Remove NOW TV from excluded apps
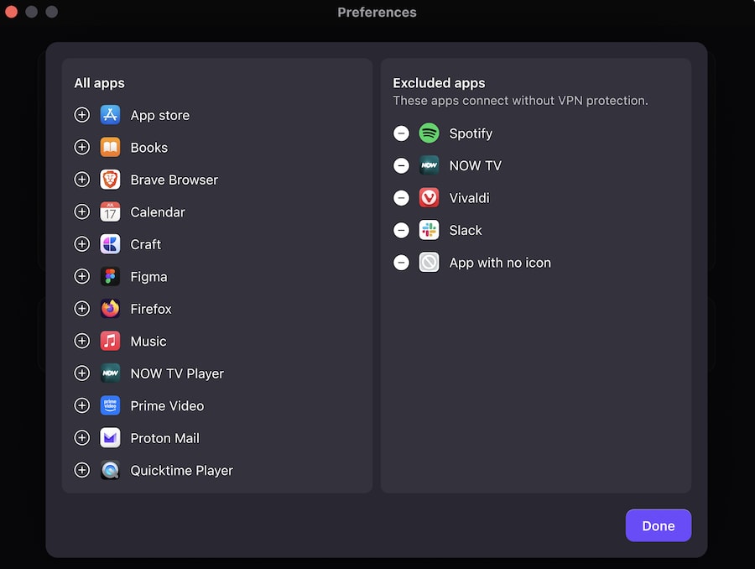 point(401,165)
